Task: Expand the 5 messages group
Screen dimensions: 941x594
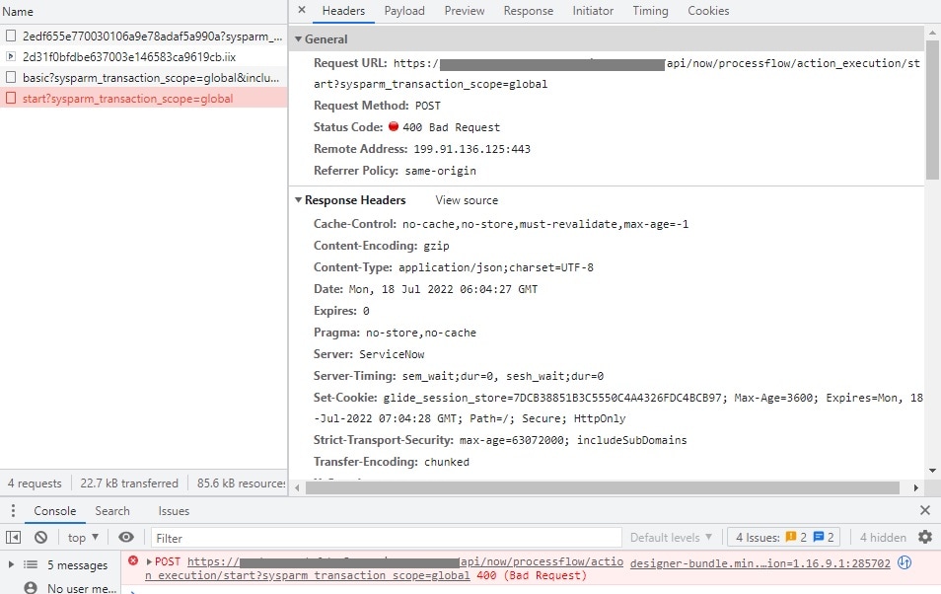Action: (11, 564)
